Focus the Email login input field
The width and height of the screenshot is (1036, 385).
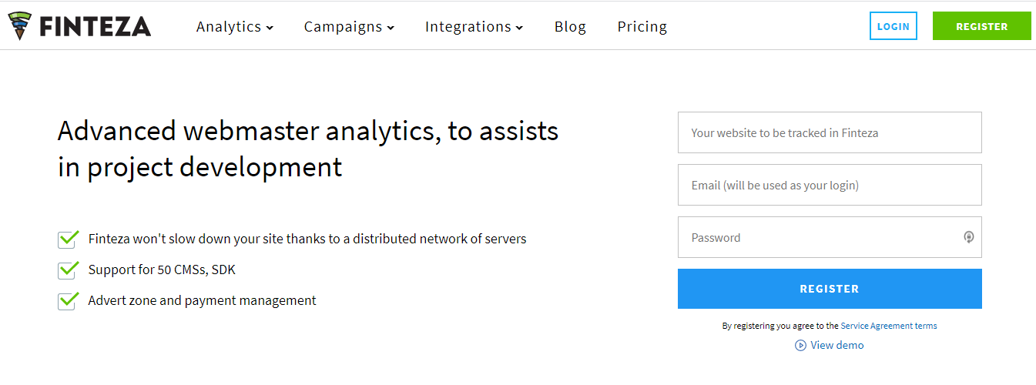click(x=830, y=185)
